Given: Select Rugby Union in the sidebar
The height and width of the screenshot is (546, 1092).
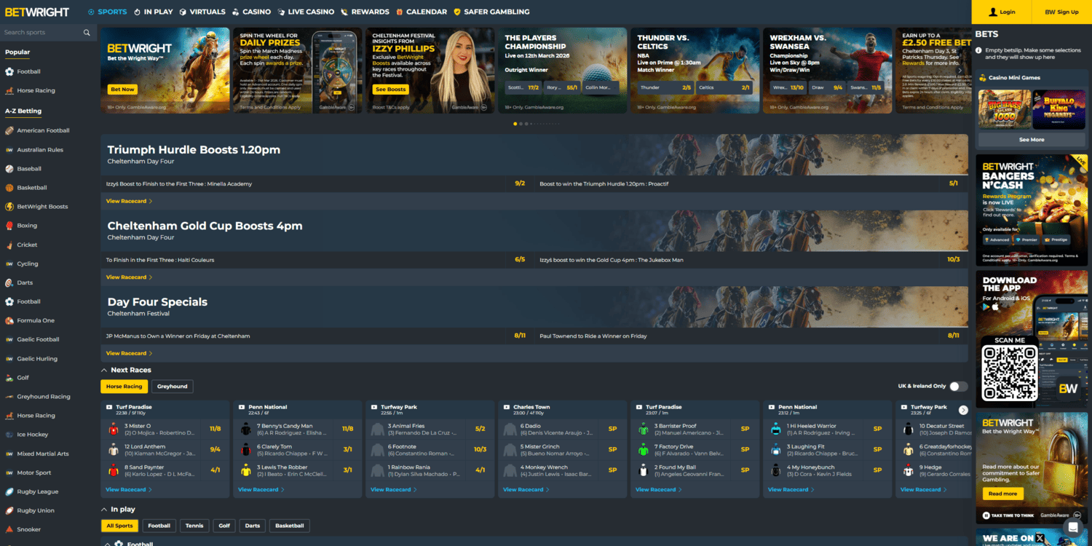Looking at the screenshot, I should tap(36, 510).
